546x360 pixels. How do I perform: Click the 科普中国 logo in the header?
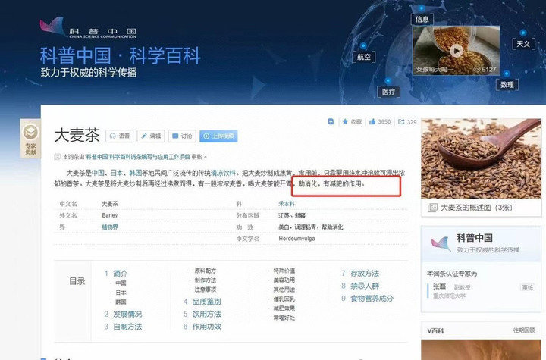click(88, 27)
